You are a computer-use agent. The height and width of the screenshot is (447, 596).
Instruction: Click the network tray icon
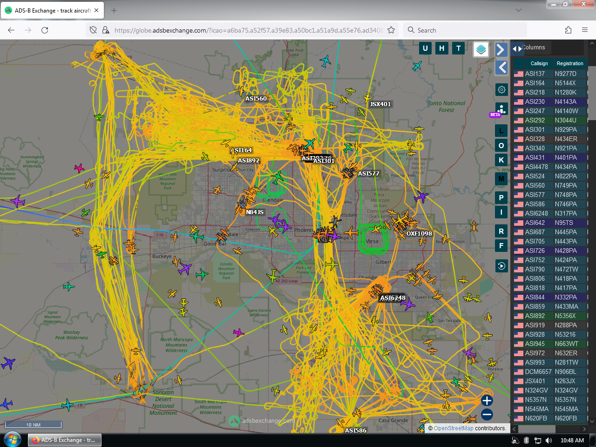click(x=538, y=440)
